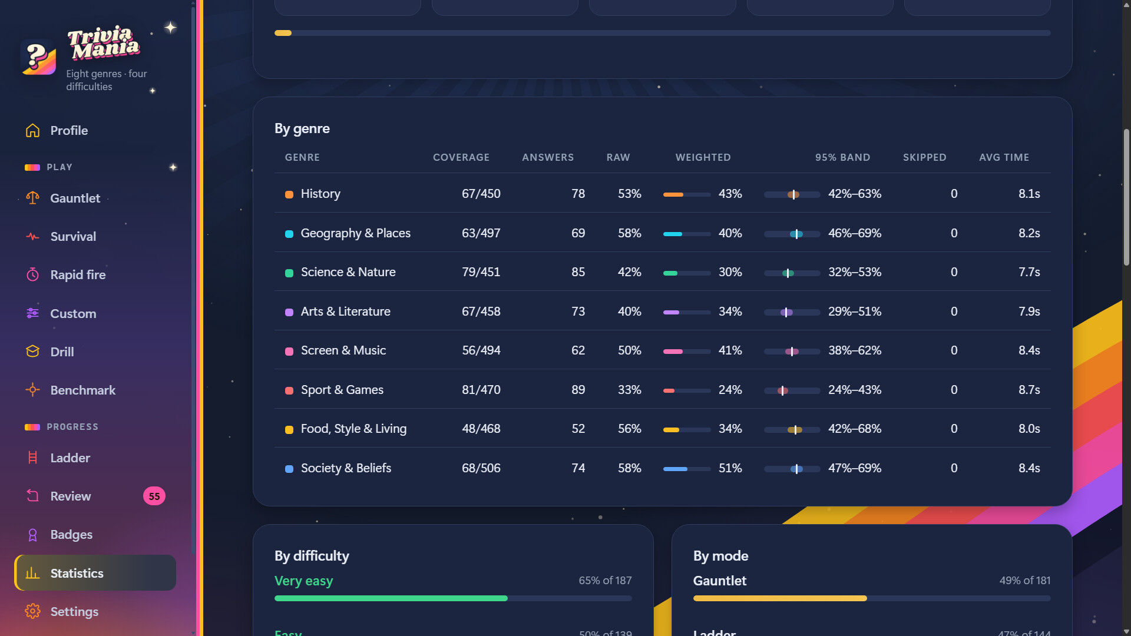This screenshot has height=636, width=1131.
Task: Click Society & Beliefs genre name
Action: pos(346,468)
